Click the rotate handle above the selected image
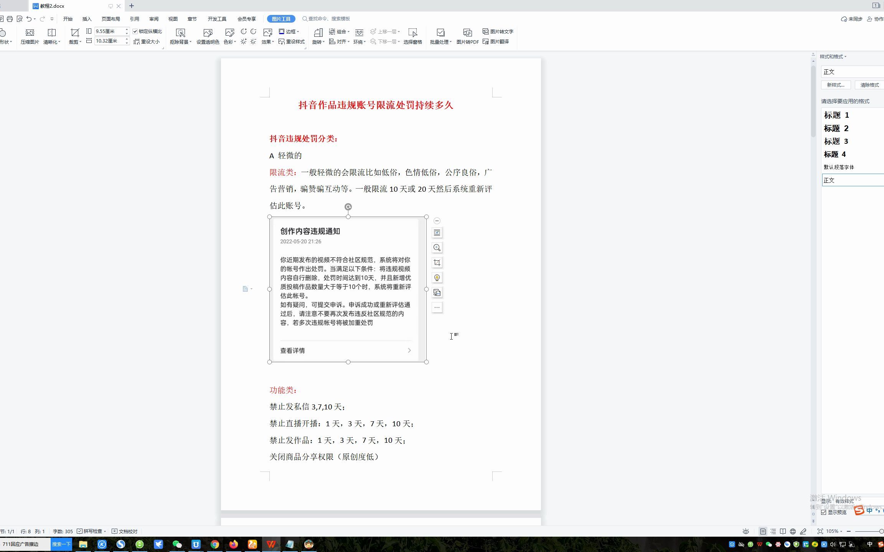The height and width of the screenshot is (552, 884). coord(348,207)
